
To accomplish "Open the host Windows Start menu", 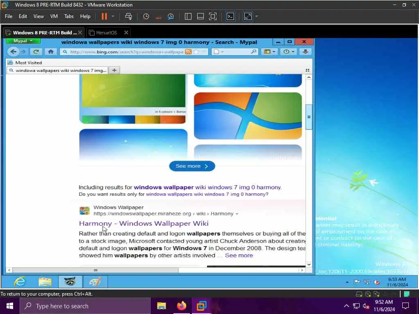I will 10,306.
